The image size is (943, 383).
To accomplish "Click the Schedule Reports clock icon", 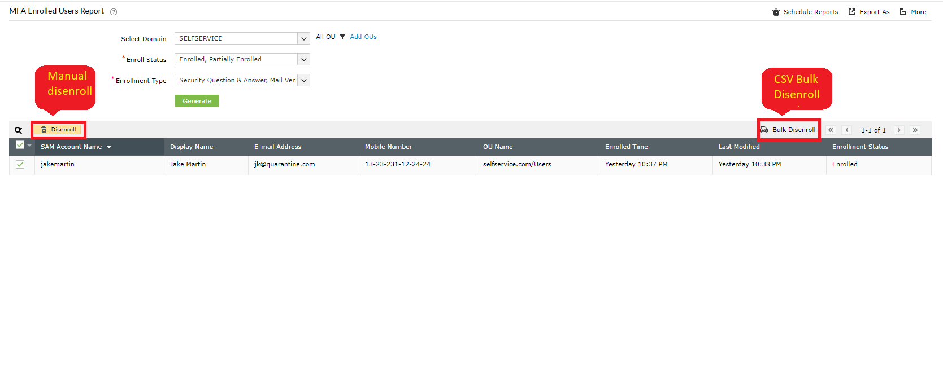I will (x=776, y=12).
